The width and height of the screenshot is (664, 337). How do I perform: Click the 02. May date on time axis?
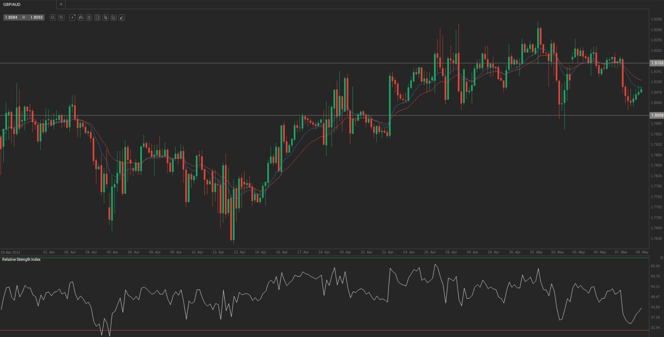[x=536, y=252]
